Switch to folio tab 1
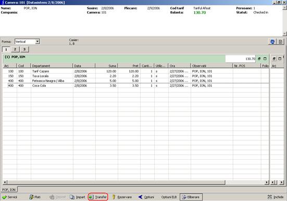The width and height of the screenshot is (287, 201). [x=6, y=49]
